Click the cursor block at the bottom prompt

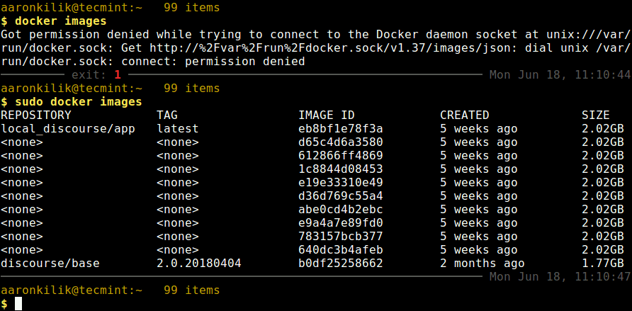[18, 304]
